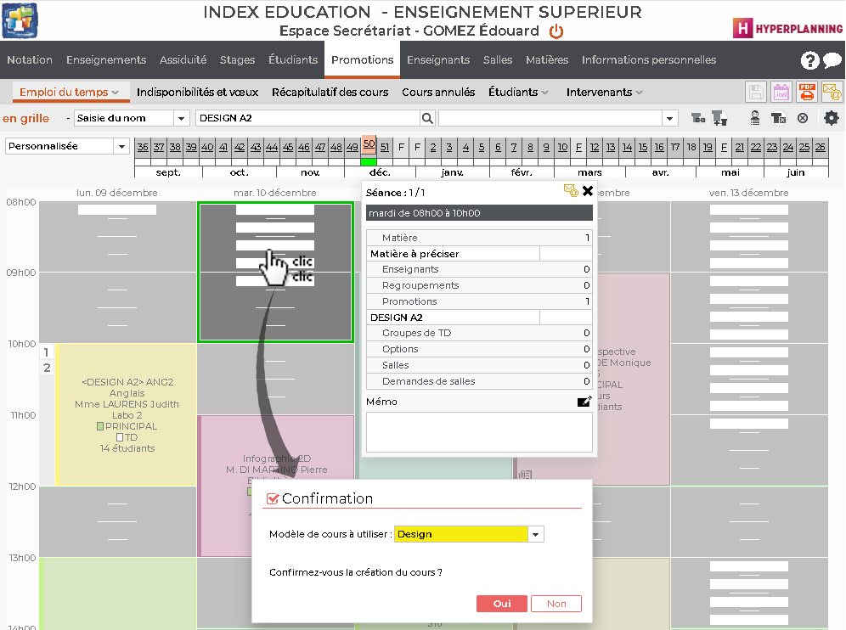This screenshot has height=630, width=846.
Task: Open the help question mark icon
Action: pyautogui.click(x=809, y=60)
